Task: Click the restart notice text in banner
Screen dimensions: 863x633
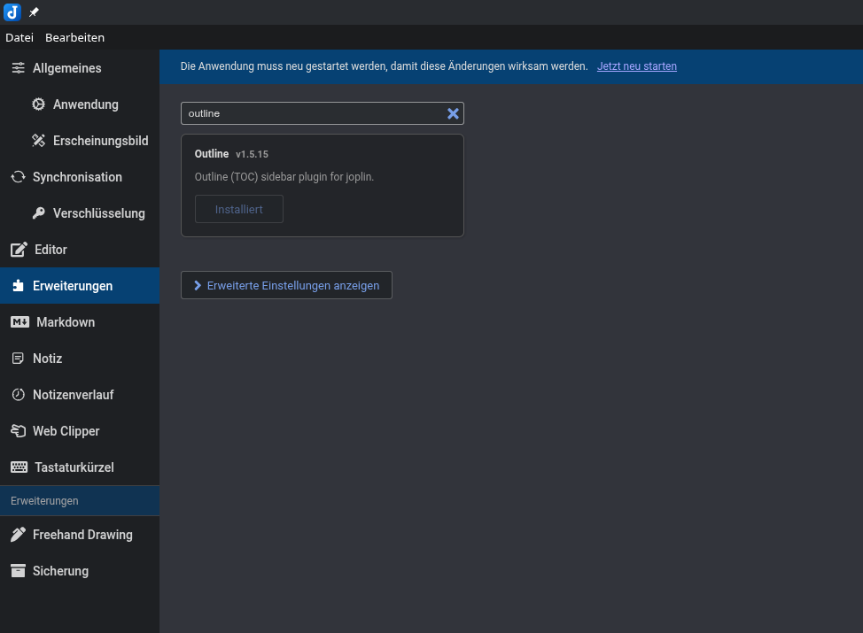Action: tap(385, 66)
